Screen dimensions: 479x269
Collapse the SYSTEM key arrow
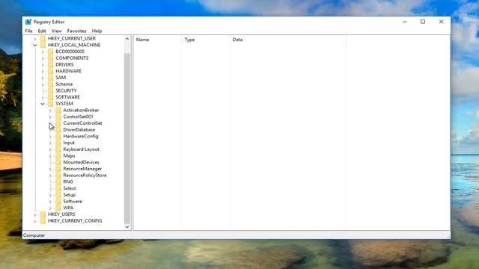pyautogui.click(x=43, y=104)
